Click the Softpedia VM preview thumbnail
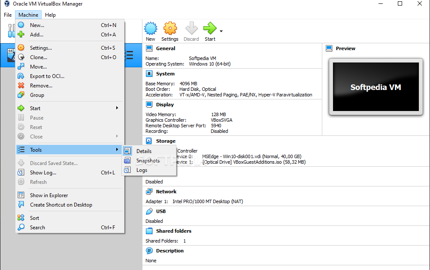Viewport: 430px width, 270px height. tap(375, 87)
